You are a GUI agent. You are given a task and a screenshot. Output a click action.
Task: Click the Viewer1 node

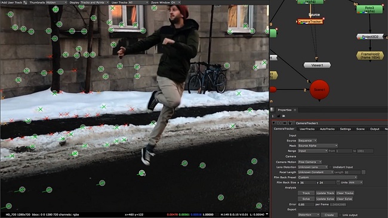point(317,65)
